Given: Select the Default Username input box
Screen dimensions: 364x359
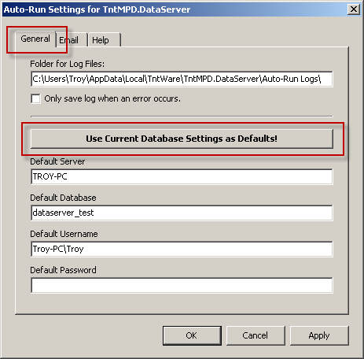Looking at the screenshot, I should pos(182,249).
